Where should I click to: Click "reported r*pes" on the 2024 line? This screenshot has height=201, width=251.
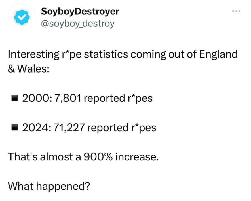click(x=122, y=128)
